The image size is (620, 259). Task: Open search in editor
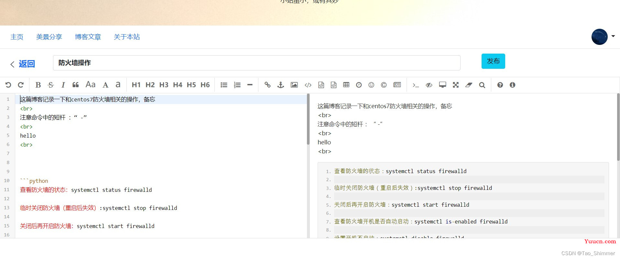point(482,85)
